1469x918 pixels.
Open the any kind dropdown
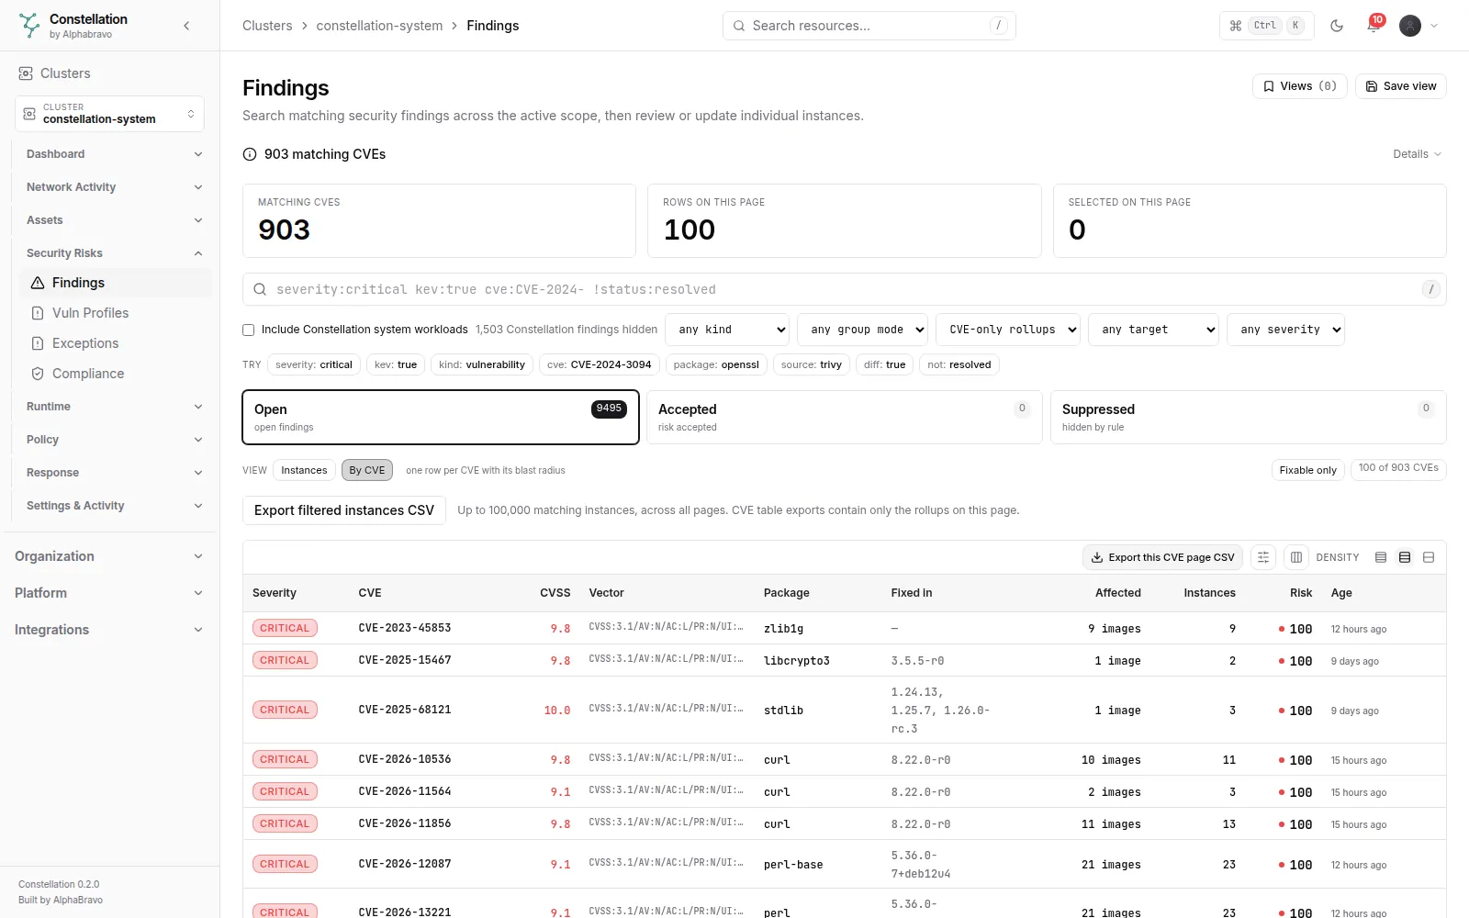click(728, 330)
